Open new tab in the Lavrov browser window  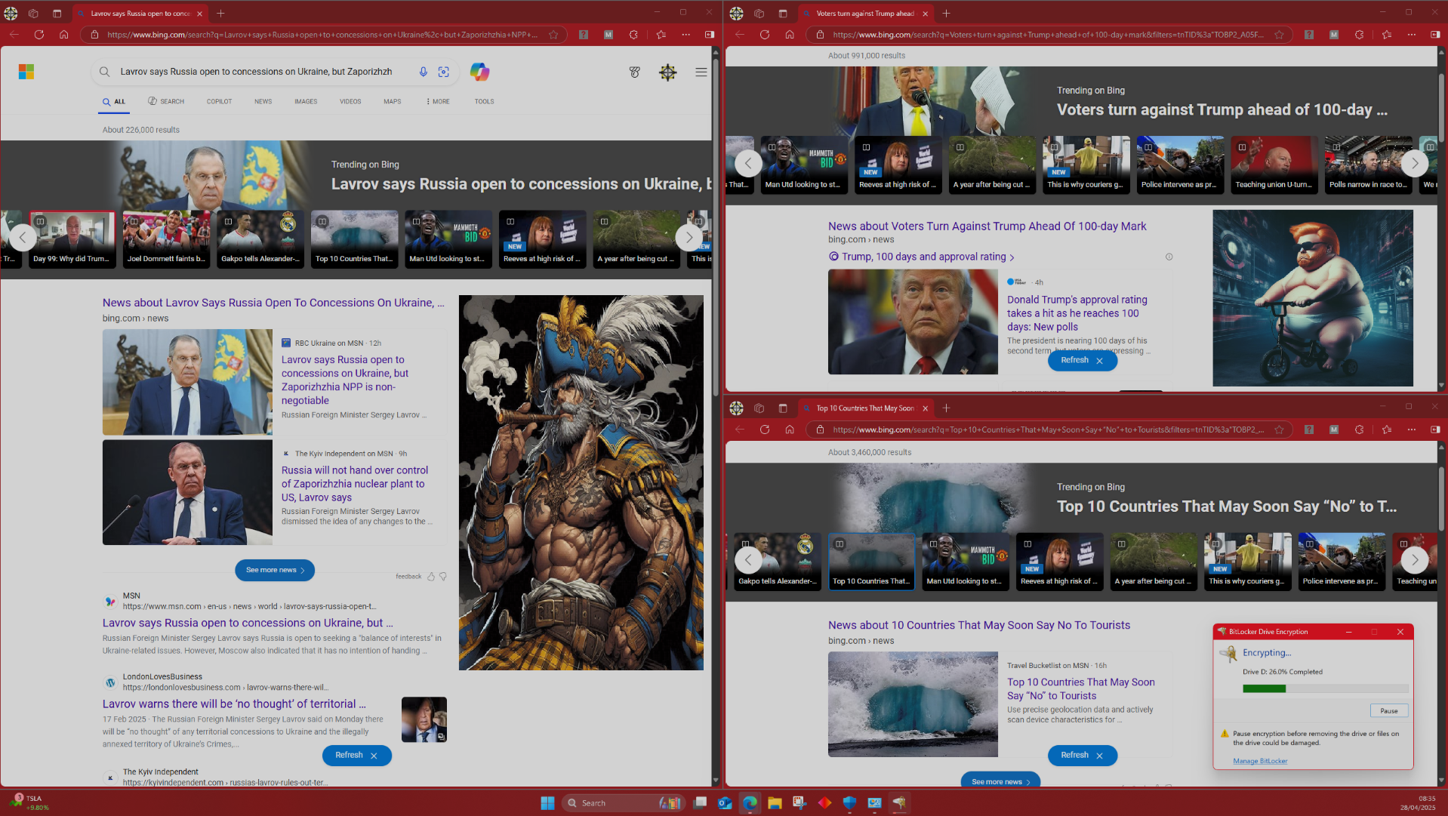220,13
